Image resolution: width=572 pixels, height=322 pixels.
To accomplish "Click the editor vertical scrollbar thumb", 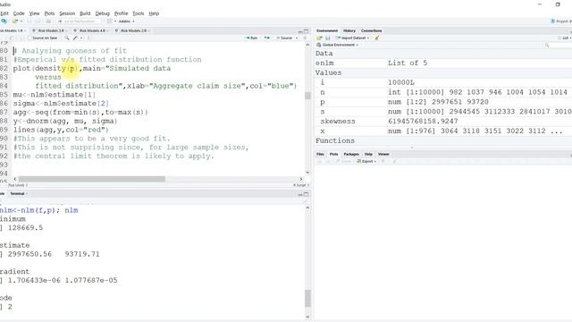I will click(x=307, y=96).
